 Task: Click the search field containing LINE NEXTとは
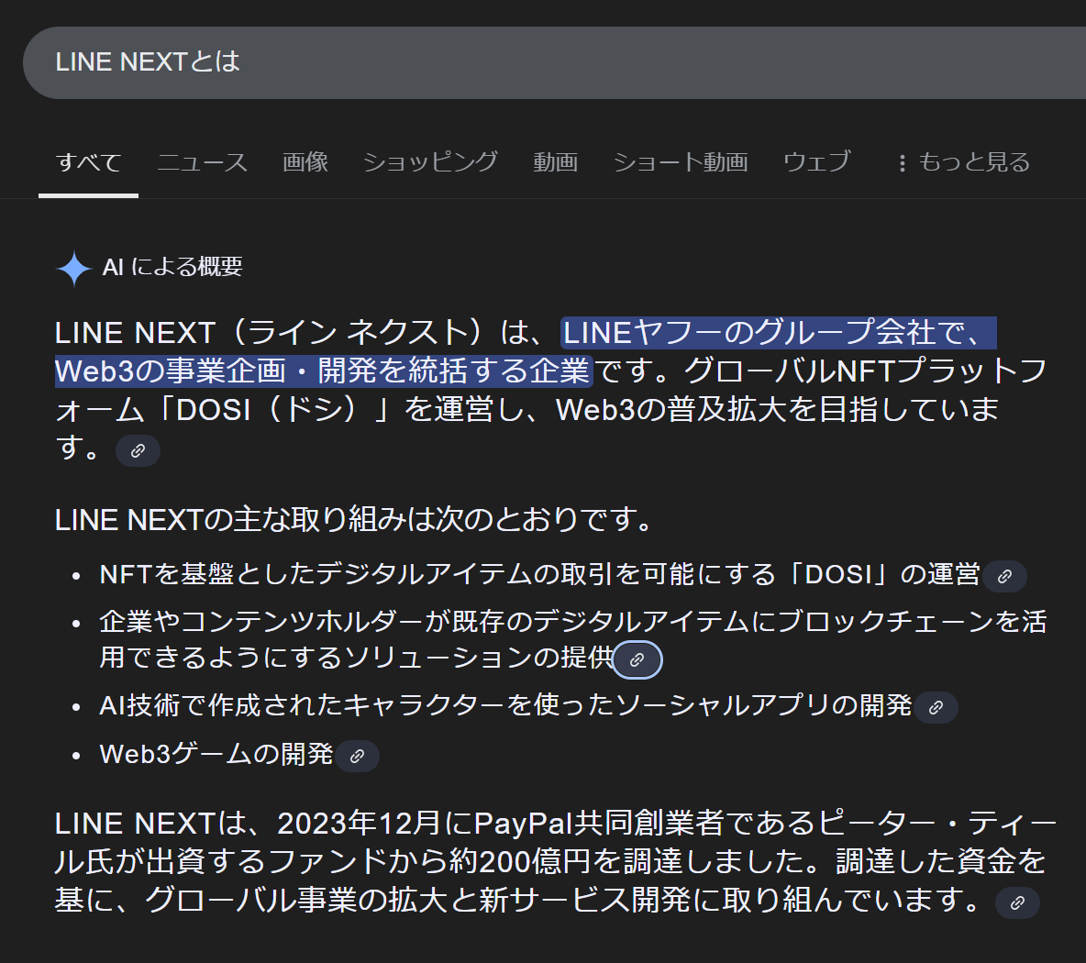[550, 62]
